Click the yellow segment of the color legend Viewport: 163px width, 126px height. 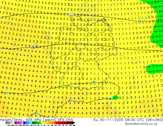42,123
